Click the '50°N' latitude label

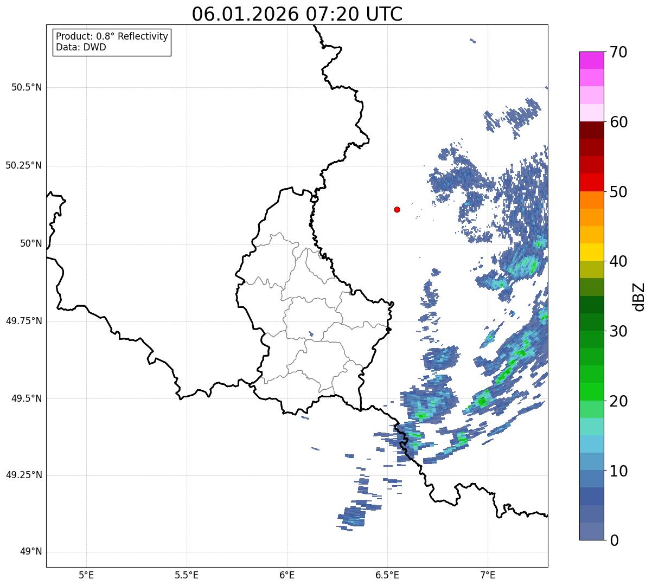(31, 243)
